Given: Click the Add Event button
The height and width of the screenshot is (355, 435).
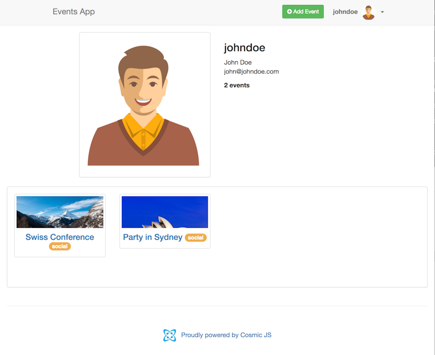Looking at the screenshot, I should [x=303, y=11].
